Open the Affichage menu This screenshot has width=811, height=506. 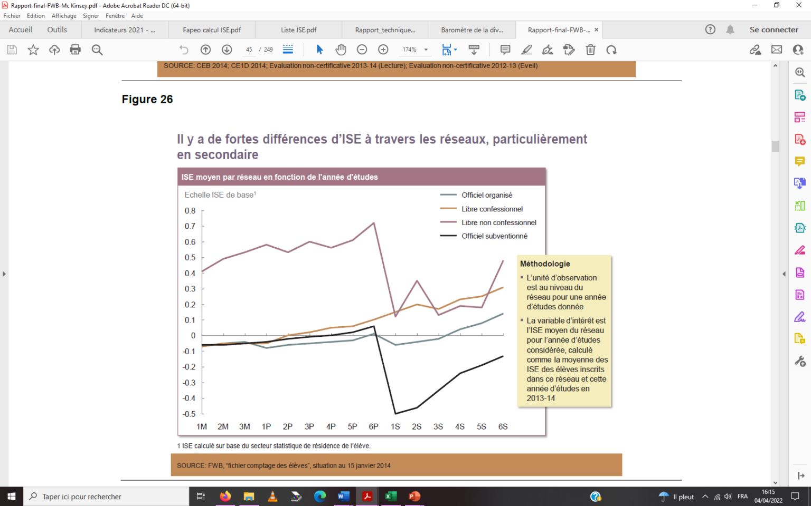click(64, 16)
